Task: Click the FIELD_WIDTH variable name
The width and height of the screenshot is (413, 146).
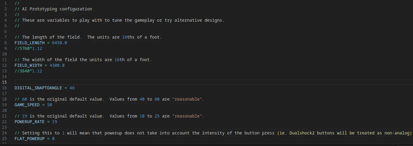Action: click(x=28, y=65)
